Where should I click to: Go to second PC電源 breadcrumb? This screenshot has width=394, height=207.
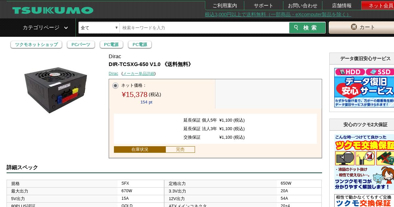tap(140, 44)
